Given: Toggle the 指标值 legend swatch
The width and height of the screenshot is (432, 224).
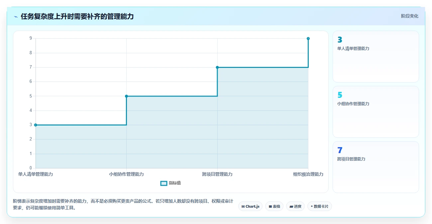Looking at the screenshot, I should 163,183.
